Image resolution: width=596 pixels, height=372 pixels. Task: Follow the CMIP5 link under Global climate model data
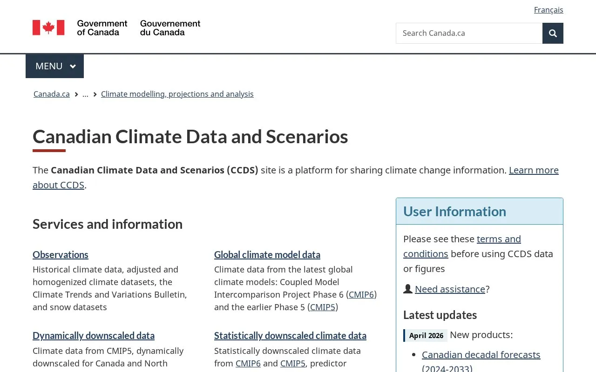pyautogui.click(x=323, y=307)
